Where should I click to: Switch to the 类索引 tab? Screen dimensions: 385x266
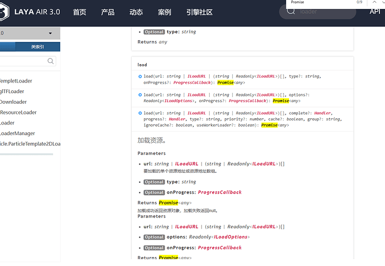pos(37,47)
